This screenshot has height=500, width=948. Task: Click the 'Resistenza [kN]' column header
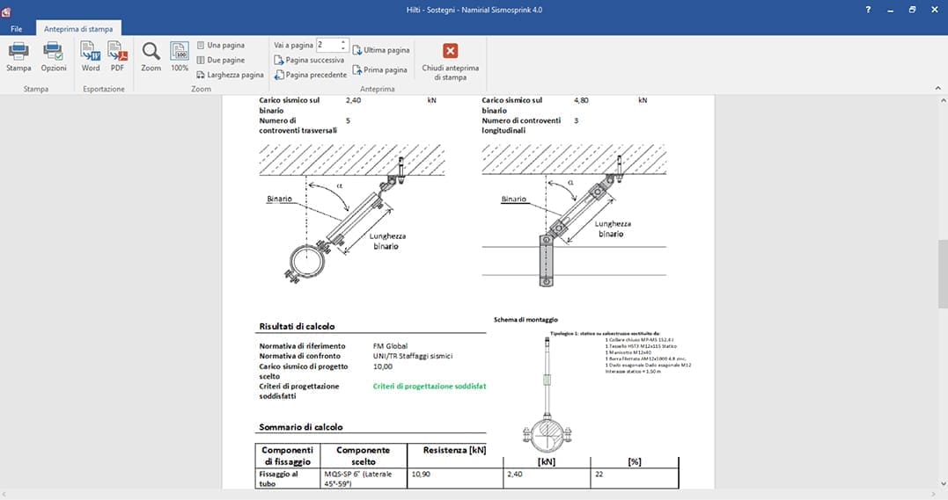455,450
